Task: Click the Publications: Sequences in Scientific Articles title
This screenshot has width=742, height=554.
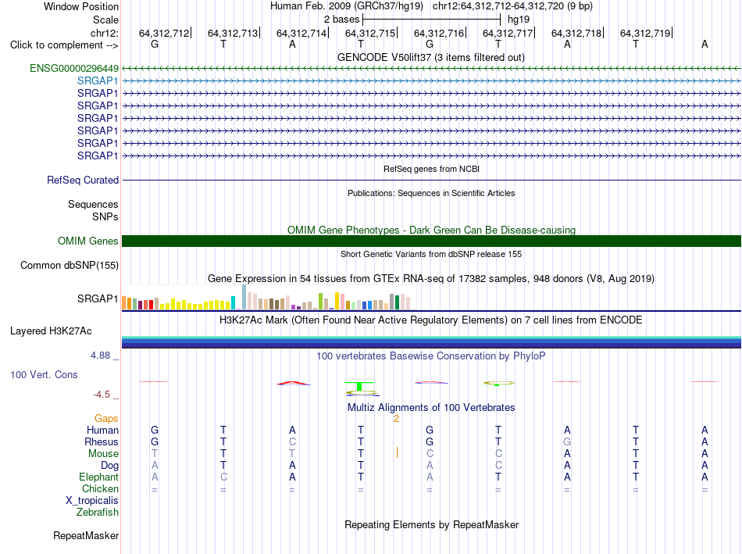Action: (431, 193)
